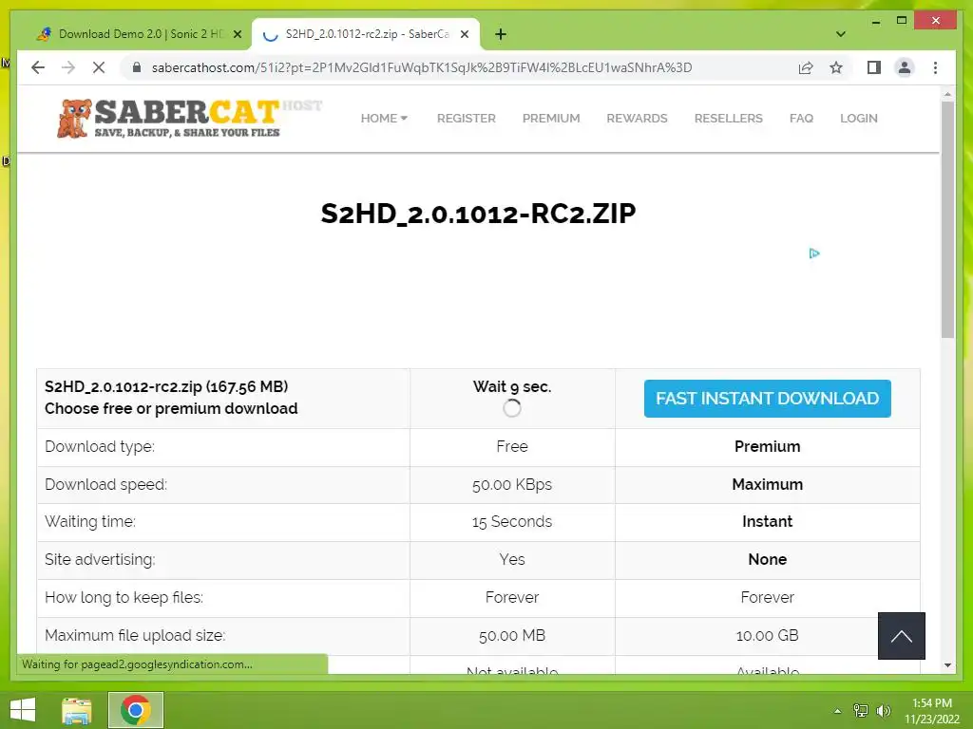Viewport: 973px width, 729px height.
Task: Click the padlock site info icon
Action: click(x=137, y=67)
